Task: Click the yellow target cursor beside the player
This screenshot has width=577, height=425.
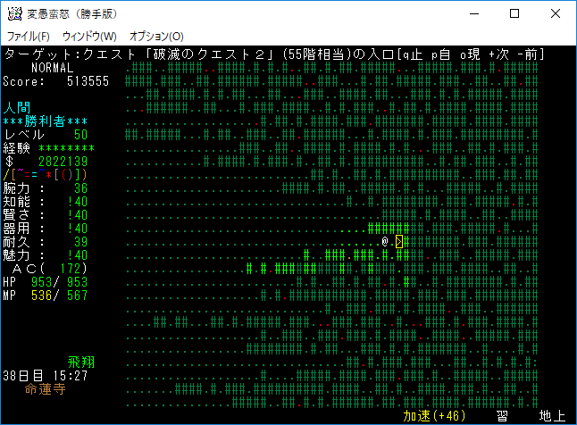Action: click(x=399, y=242)
